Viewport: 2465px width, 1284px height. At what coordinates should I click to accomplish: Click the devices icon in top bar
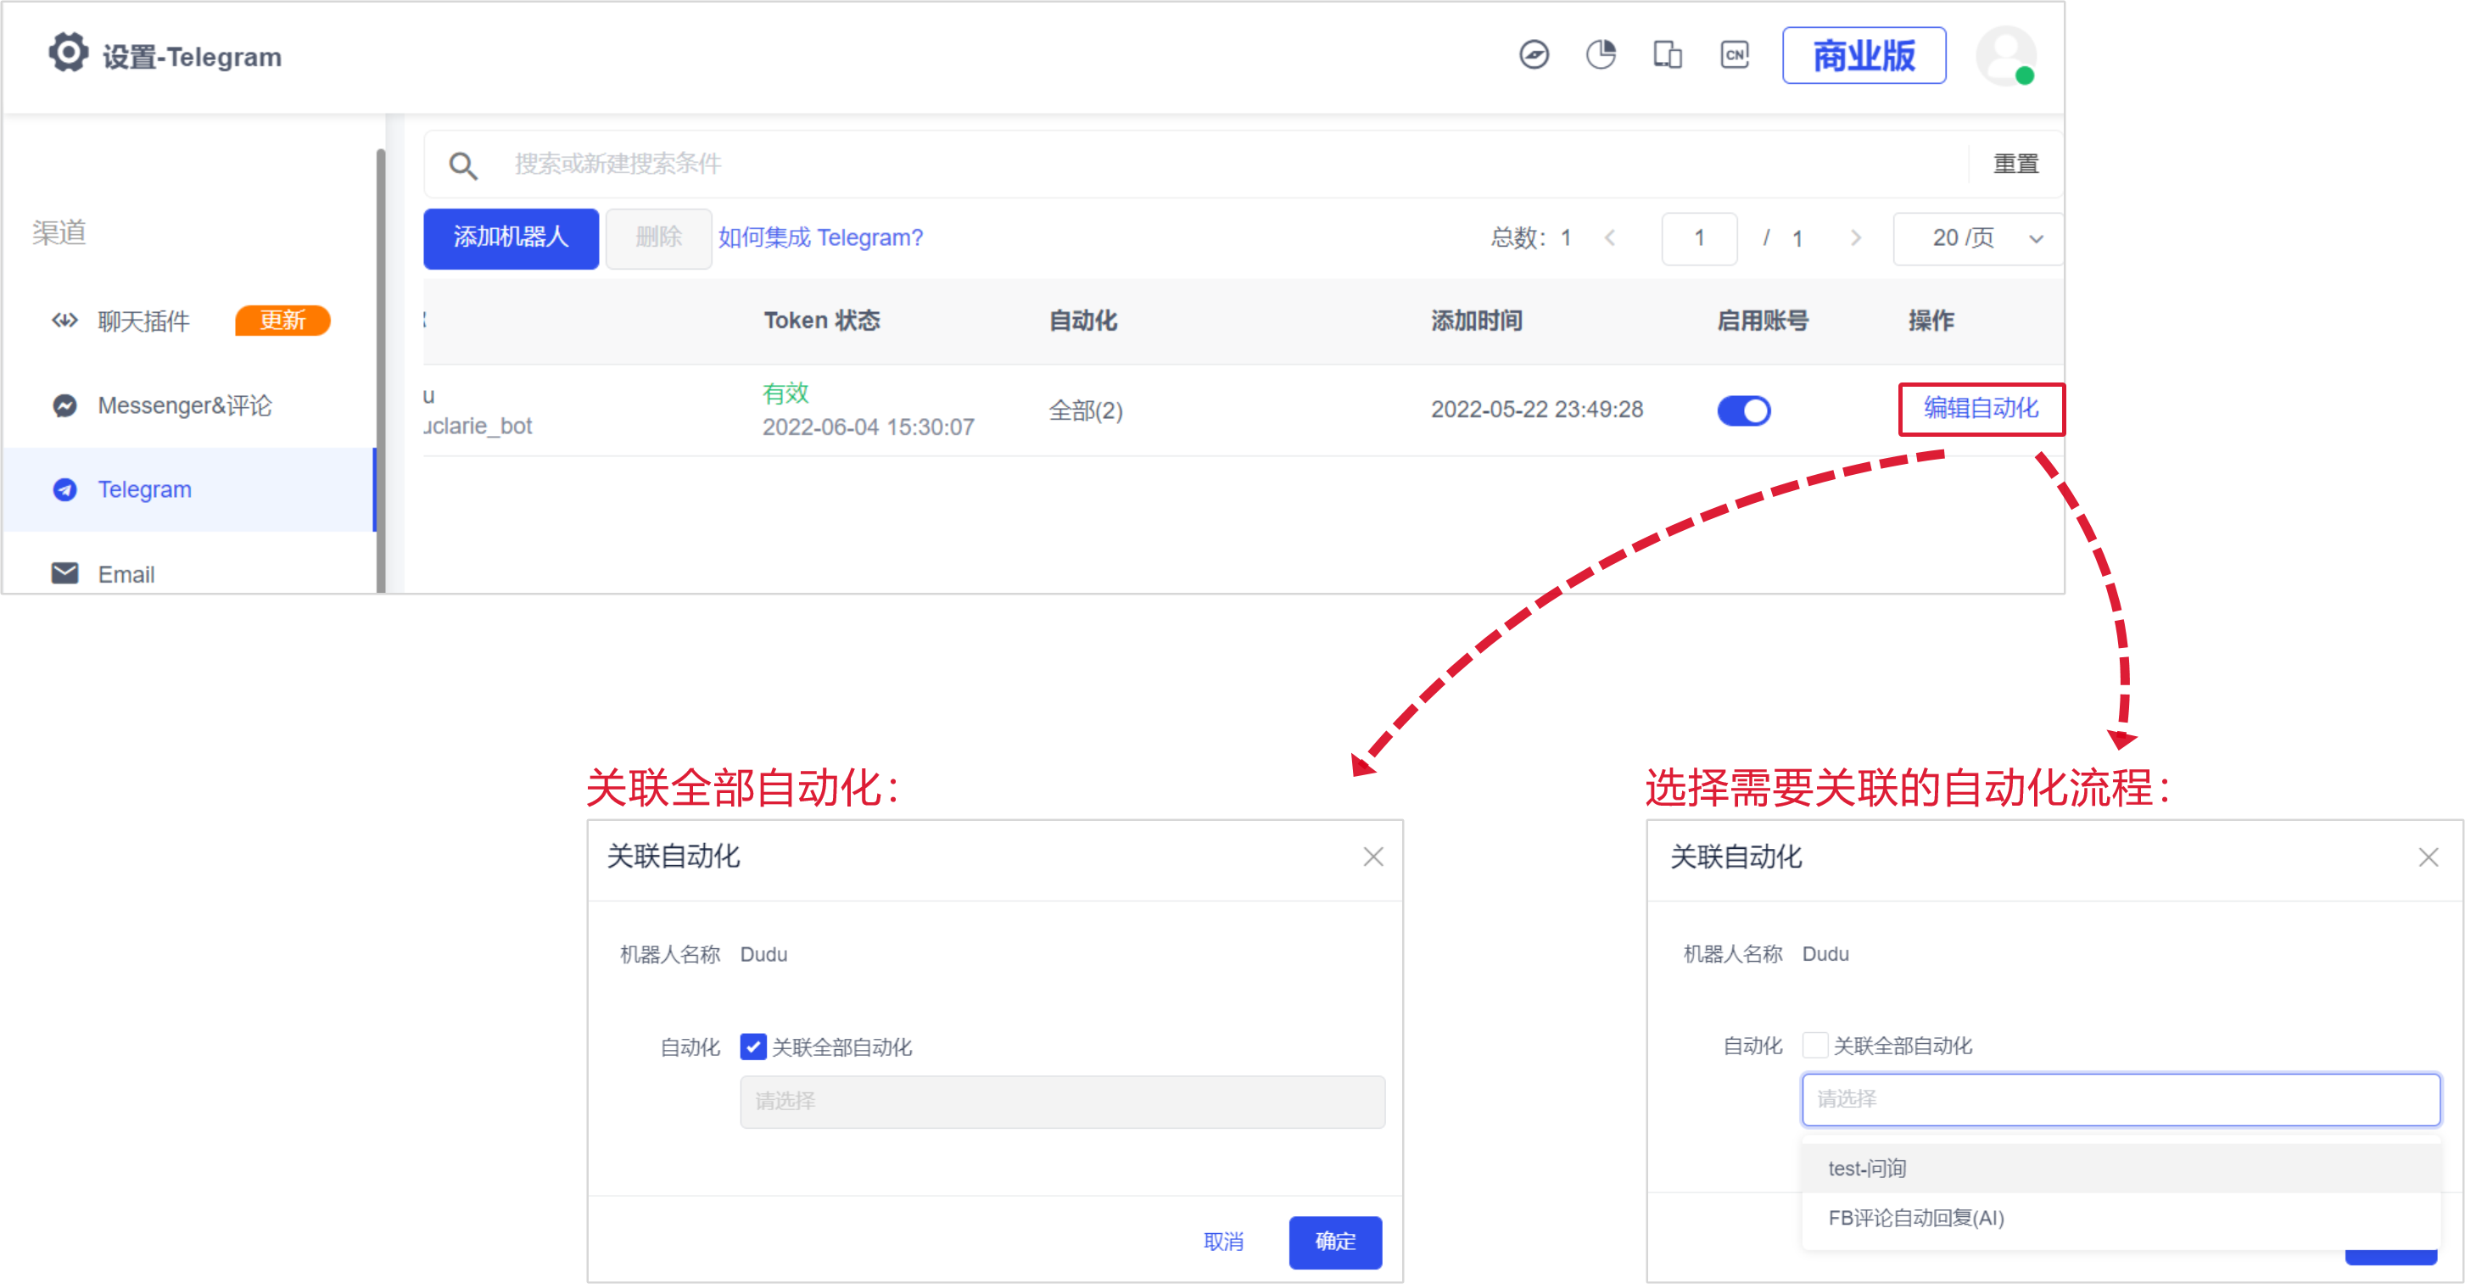coord(1668,54)
